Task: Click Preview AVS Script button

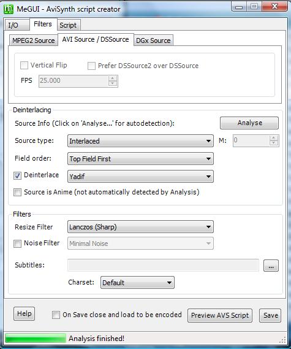Action: click(220, 315)
